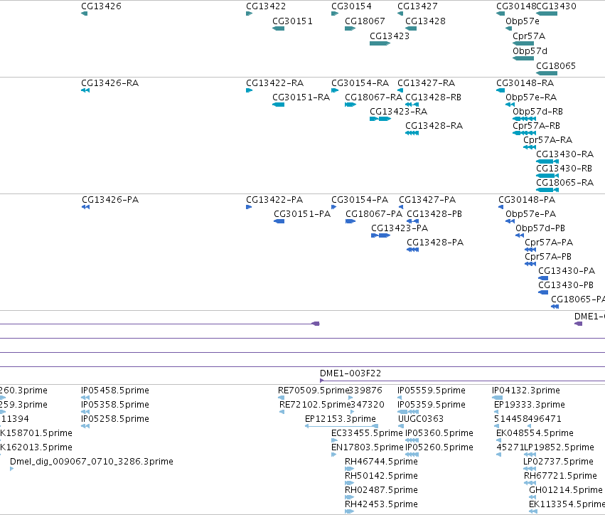Open the Obp57e-RA transcript label
Image resolution: width=605 pixels, height=515 pixels.
click(531, 97)
